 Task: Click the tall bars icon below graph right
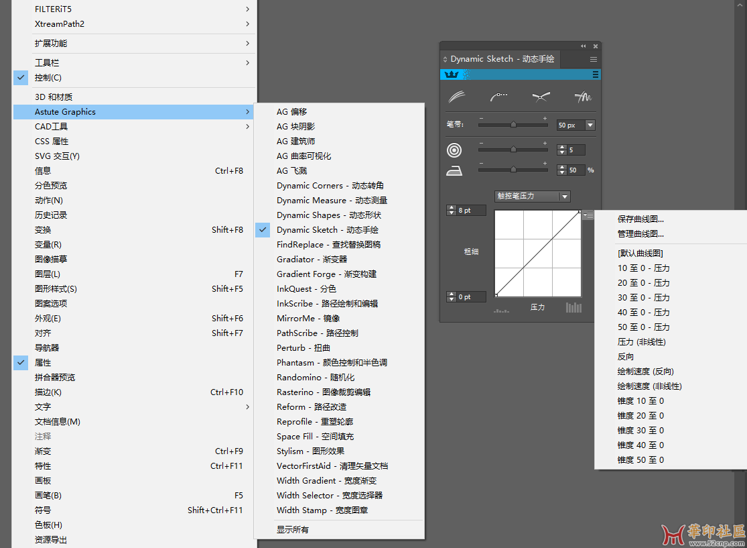click(573, 308)
